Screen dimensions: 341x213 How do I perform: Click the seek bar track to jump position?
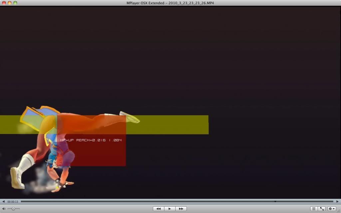click(x=177, y=201)
